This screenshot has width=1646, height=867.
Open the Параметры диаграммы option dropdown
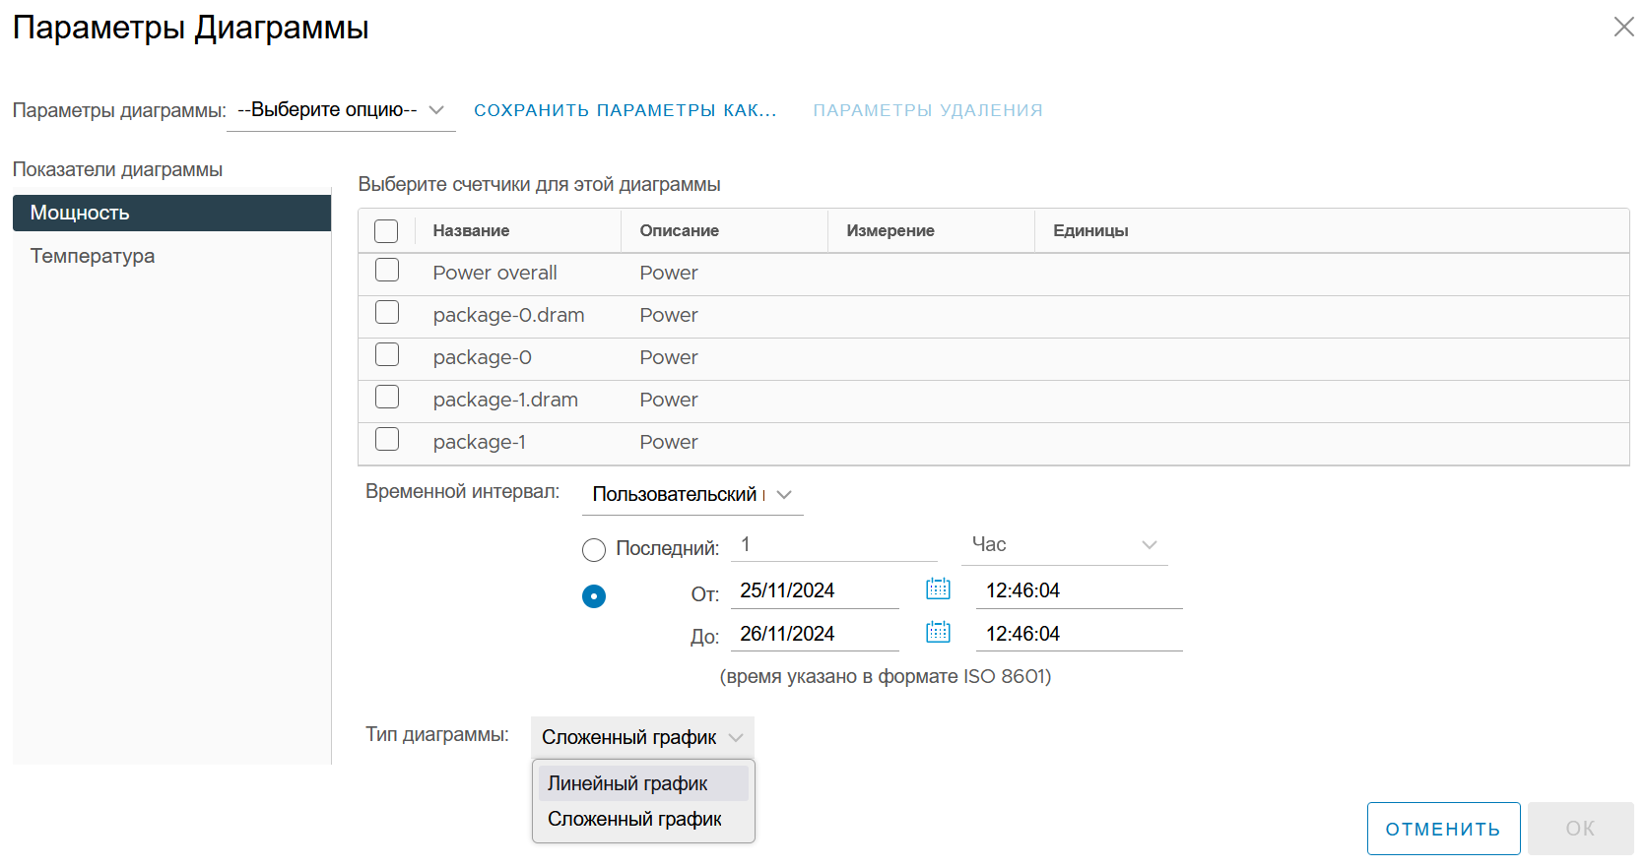(x=341, y=110)
